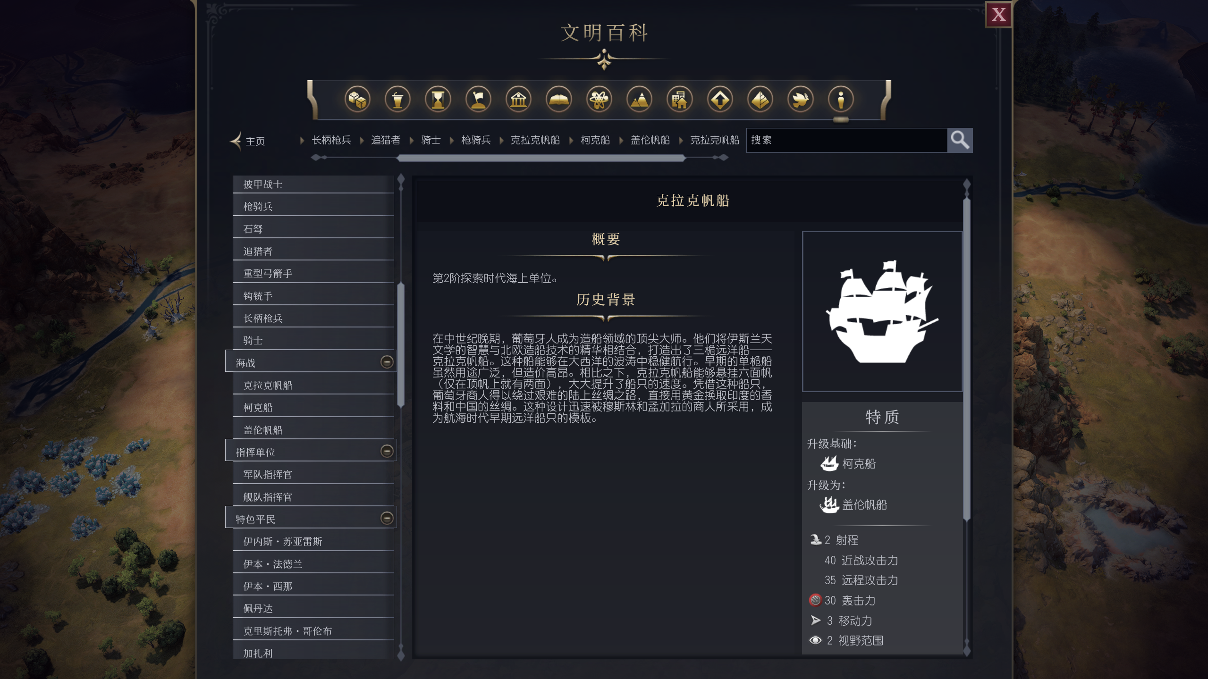
Task: Open the dice category icon
Action: (357, 100)
